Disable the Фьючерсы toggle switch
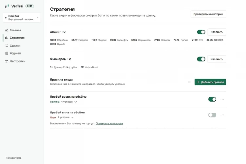This screenshot has width=246, height=164. [x=201, y=59]
